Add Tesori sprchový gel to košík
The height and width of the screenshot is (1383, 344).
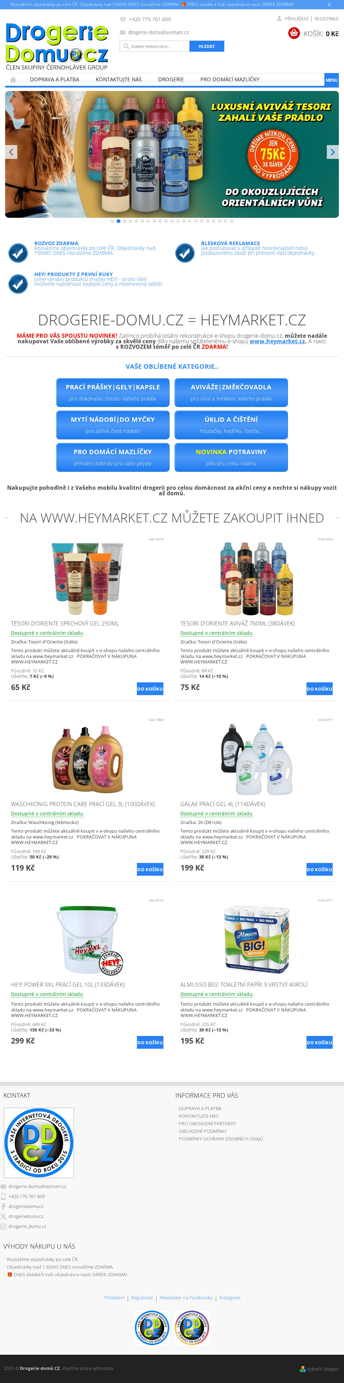tap(150, 689)
